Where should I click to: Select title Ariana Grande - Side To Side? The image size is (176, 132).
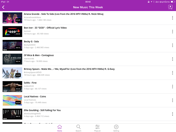[64, 14]
